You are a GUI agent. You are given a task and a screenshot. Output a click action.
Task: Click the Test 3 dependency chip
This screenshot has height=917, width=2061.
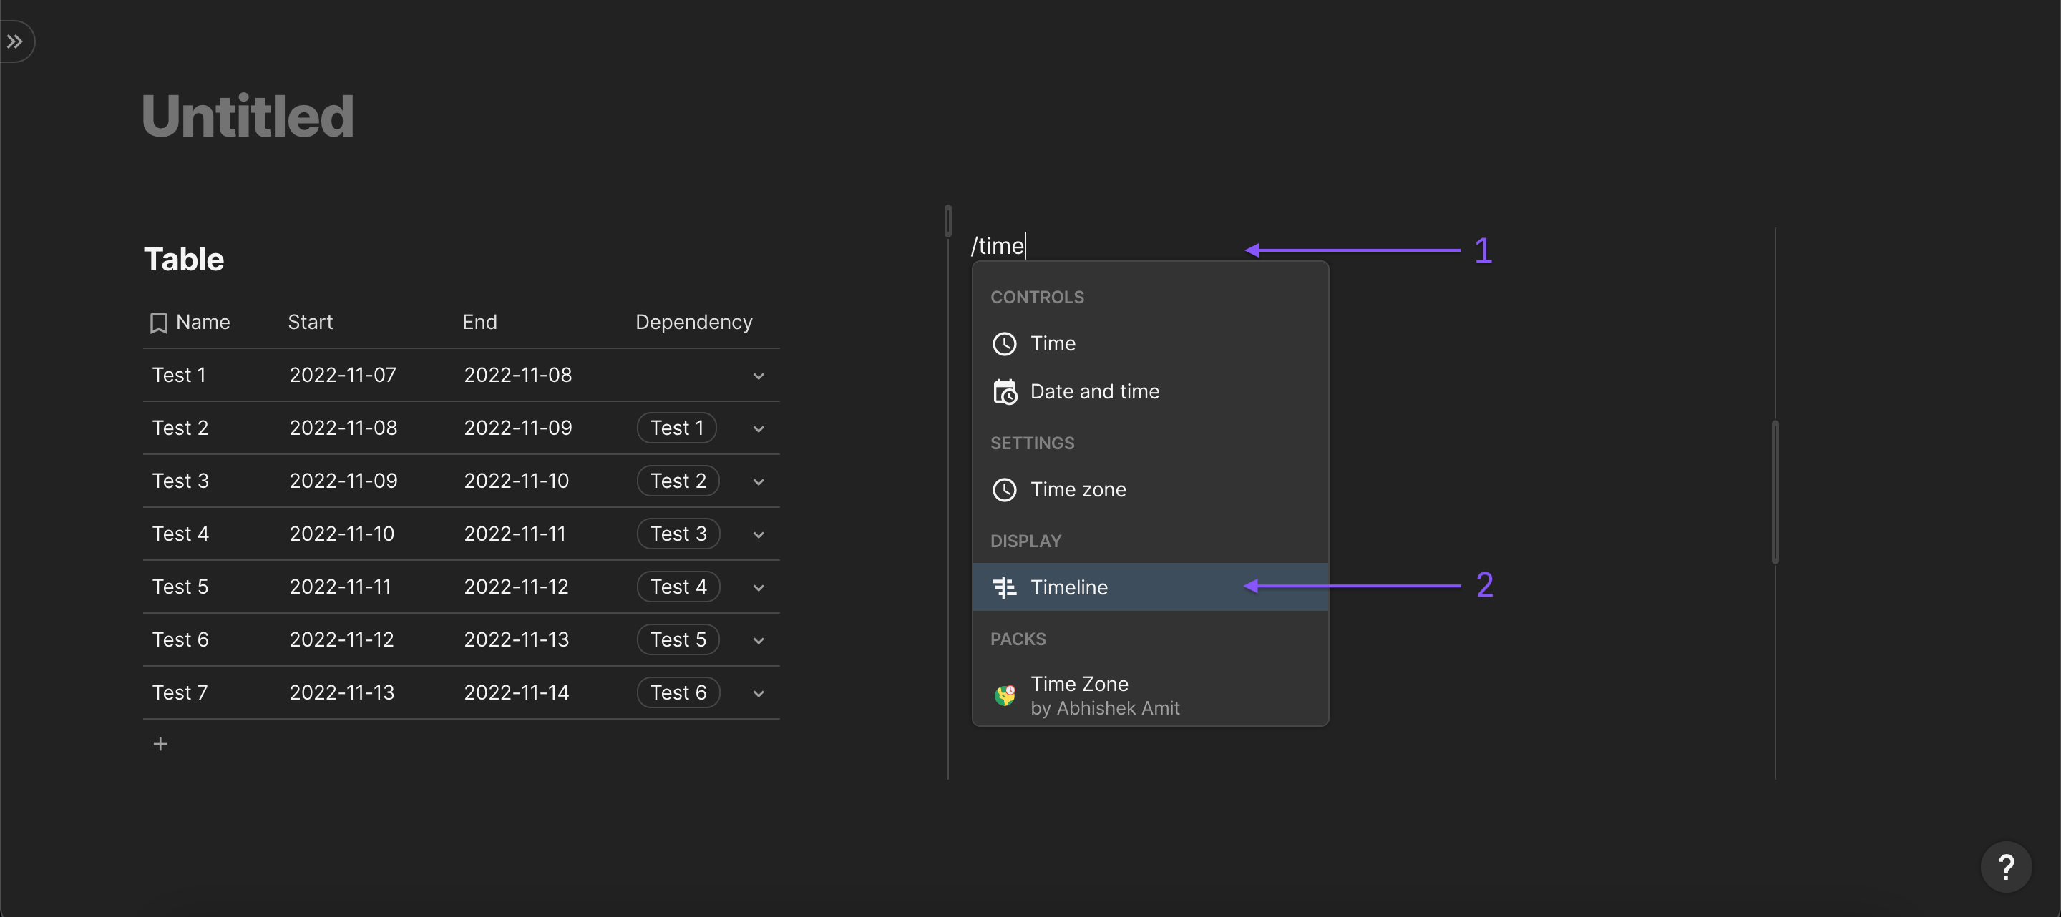point(678,534)
